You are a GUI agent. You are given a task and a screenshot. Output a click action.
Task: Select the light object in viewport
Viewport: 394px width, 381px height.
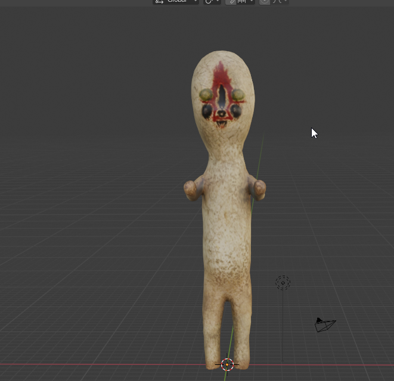pos(283,283)
